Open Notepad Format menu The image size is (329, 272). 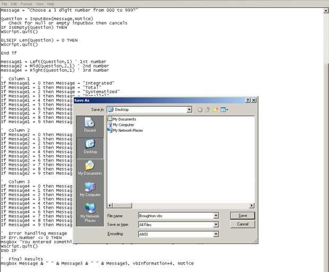pyautogui.click(x=26, y=4)
